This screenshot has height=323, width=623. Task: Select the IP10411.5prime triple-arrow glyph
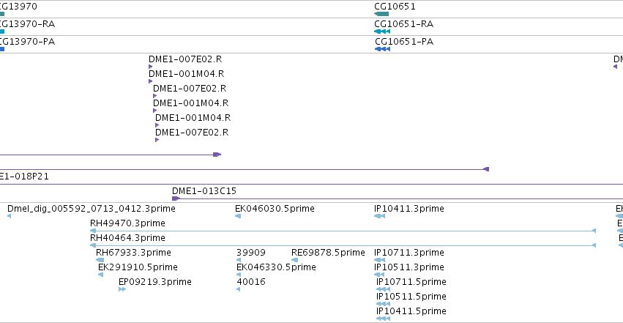(383, 319)
